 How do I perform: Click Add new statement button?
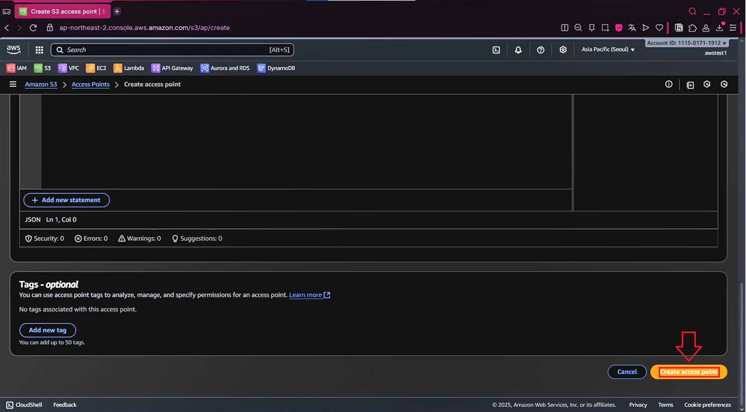point(66,200)
